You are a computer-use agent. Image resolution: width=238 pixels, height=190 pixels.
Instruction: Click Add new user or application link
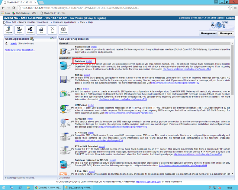pyautogui.click(x=20, y=50)
